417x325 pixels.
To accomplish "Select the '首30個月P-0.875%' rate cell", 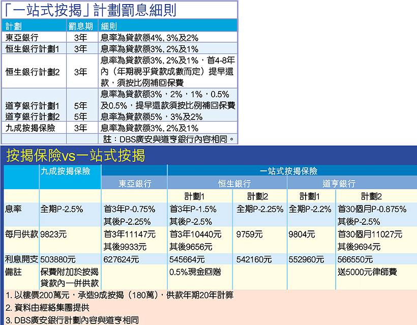I will click(372, 209).
